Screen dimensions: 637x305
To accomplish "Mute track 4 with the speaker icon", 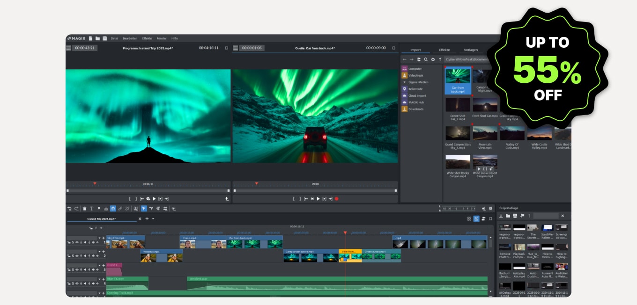I will point(85,283).
